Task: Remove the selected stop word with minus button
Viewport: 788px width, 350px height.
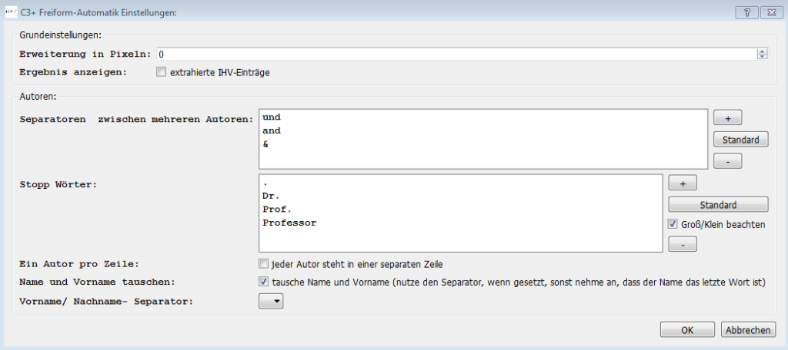Action: 683,244
